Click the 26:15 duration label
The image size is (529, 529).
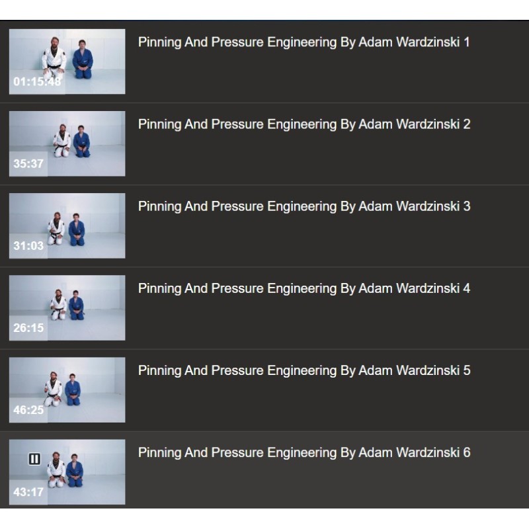28,328
